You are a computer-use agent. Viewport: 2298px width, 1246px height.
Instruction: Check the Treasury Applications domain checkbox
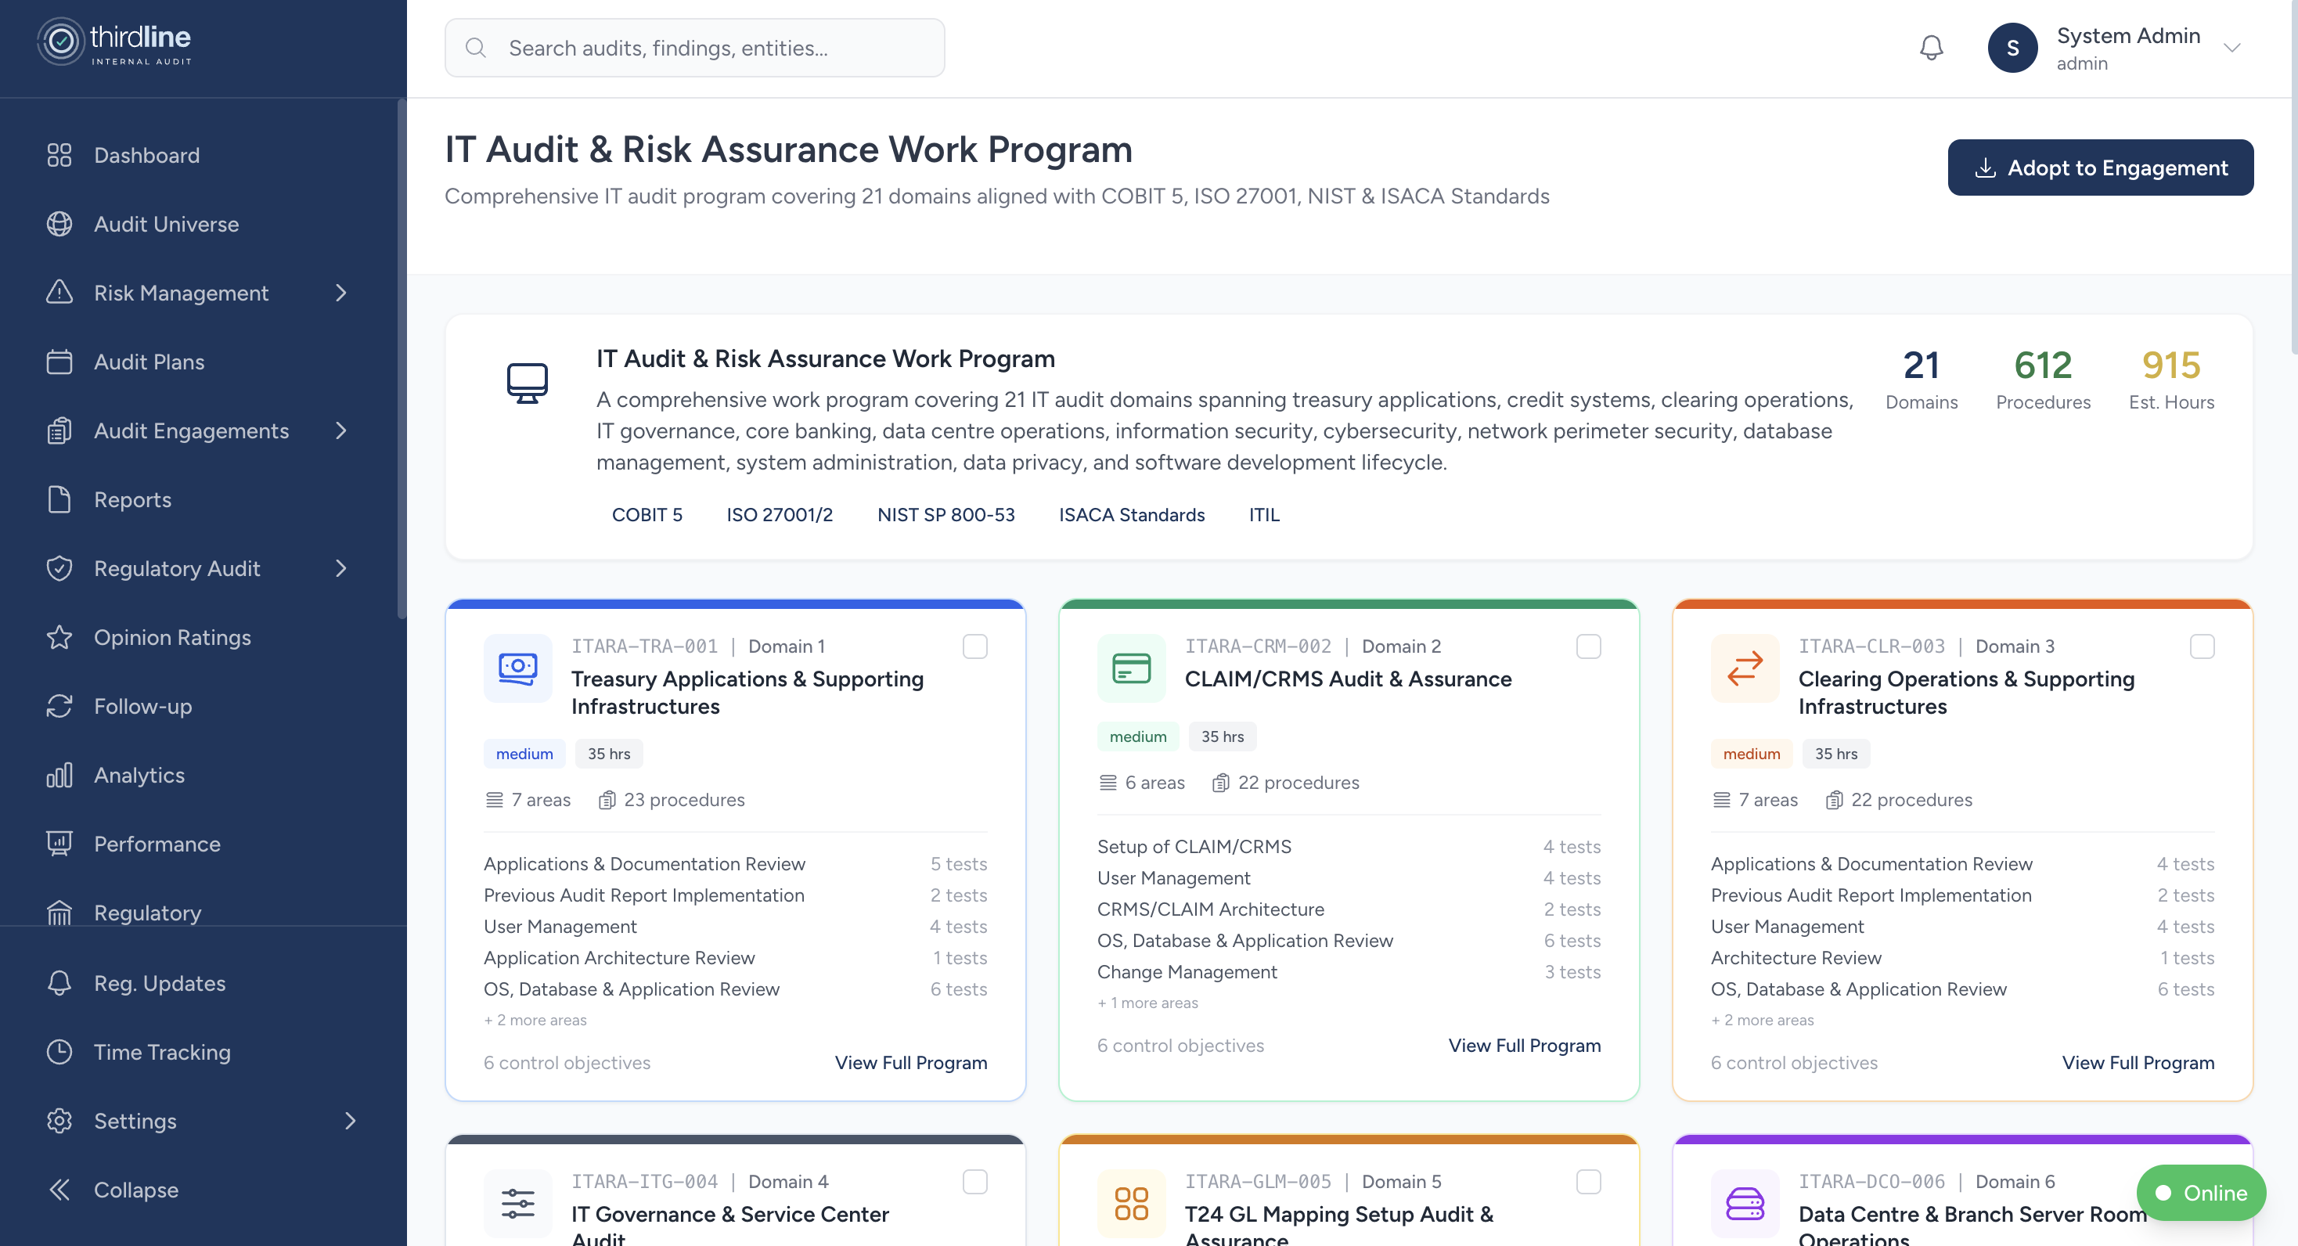[976, 646]
